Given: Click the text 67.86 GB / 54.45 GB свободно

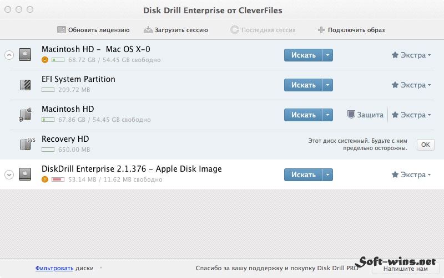Looking at the screenshot, I should (104, 120).
